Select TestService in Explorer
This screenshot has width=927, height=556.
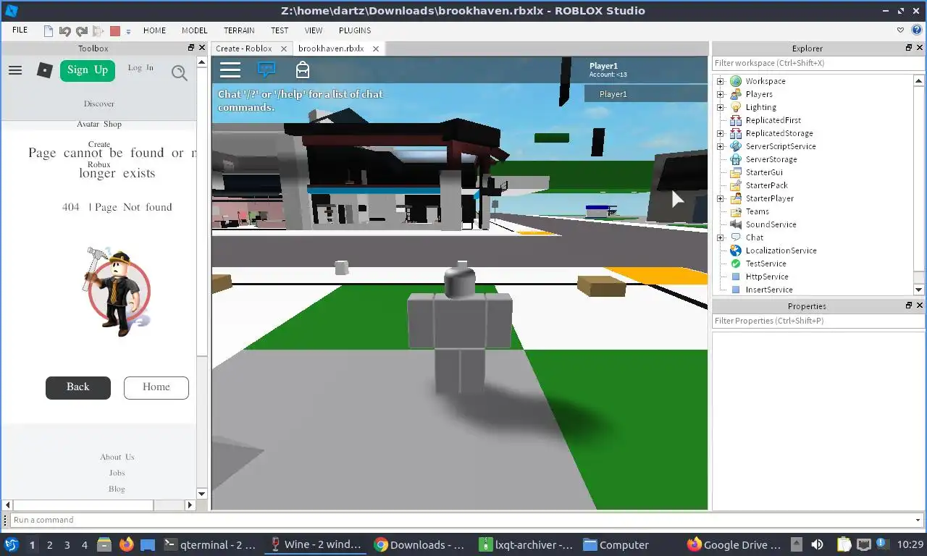click(x=765, y=264)
